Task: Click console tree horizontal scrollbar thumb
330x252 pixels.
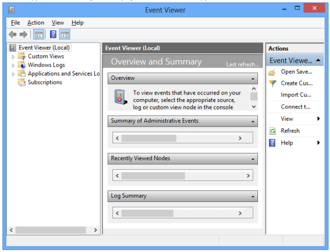Action: pyautogui.click(x=51, y=230)
